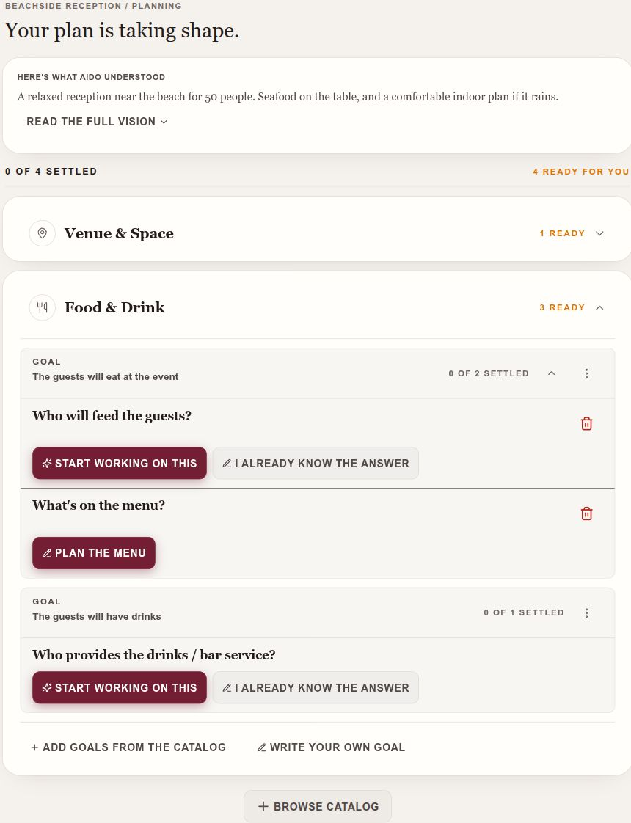Viewport: 631px width, 823px height.
Task: Collapse the "guests will eat" goal chevron
Action: pyautogui.click(x=551, y=373)
